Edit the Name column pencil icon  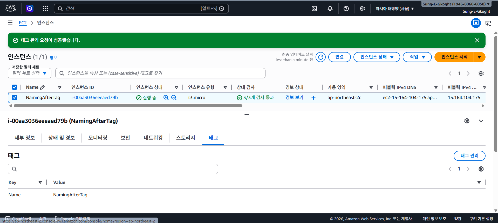point(42,87)
